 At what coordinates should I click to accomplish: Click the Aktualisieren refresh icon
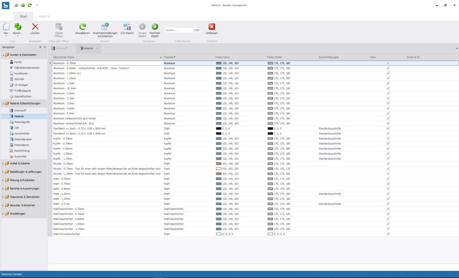point(82,27)
